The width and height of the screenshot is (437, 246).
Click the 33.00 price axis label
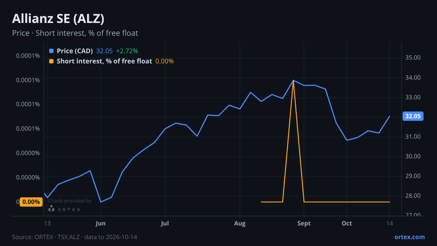coord(413,97)
